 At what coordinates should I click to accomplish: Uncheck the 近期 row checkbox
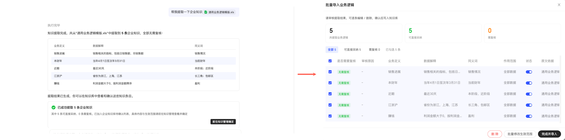pos(330,94)
